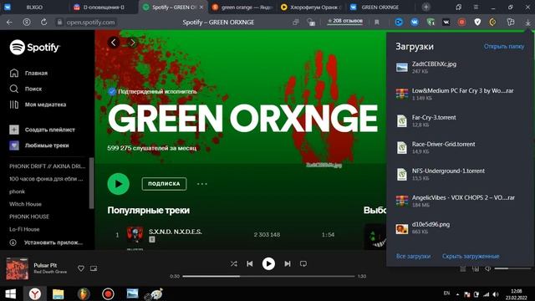
Task: Open Lo-Fi House playlist
Action: [24, 229]
